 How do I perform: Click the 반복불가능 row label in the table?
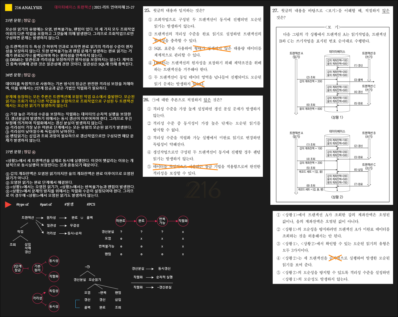(x=106, y=246)
